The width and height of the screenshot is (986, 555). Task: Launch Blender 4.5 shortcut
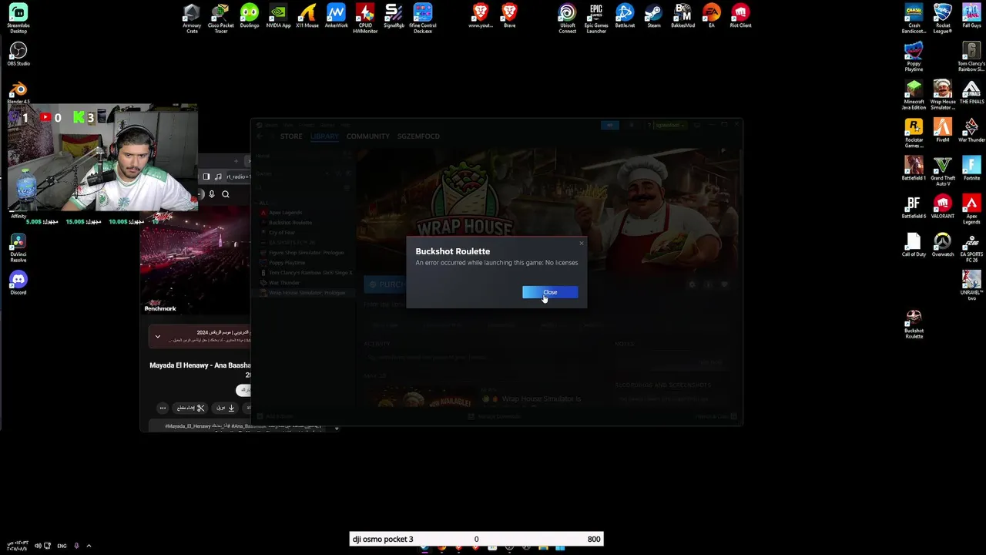18,92
